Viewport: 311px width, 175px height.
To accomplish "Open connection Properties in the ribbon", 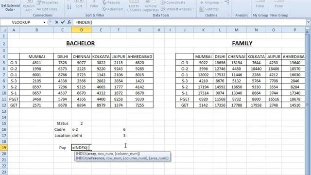I will click(x=48, y=2).
